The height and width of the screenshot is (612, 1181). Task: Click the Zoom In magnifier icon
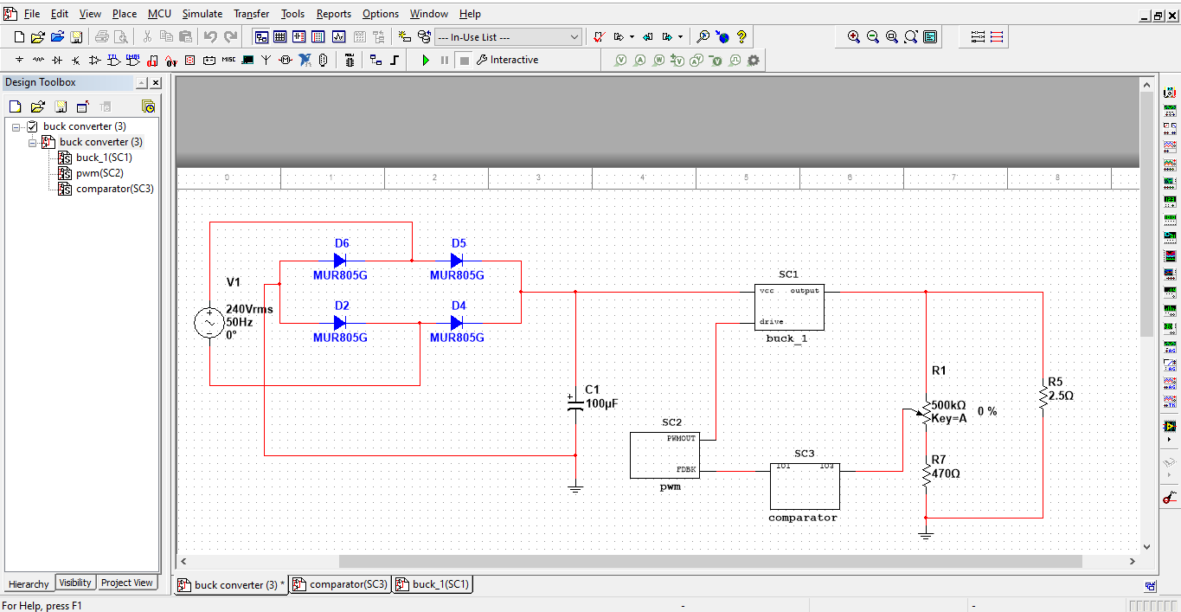click(x=854, y=37)
